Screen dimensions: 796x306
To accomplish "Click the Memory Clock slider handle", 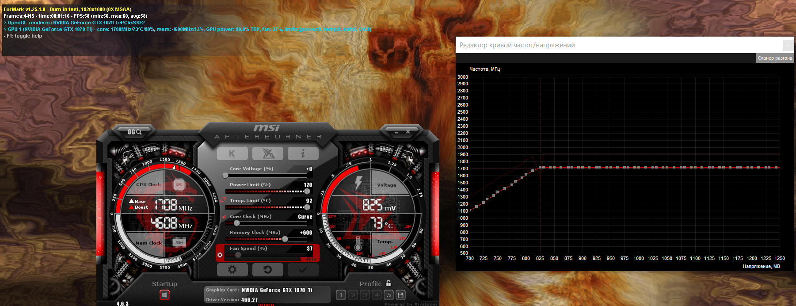I will coord(285,239).
